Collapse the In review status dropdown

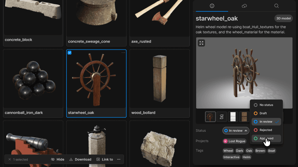(x=236, y=130)
